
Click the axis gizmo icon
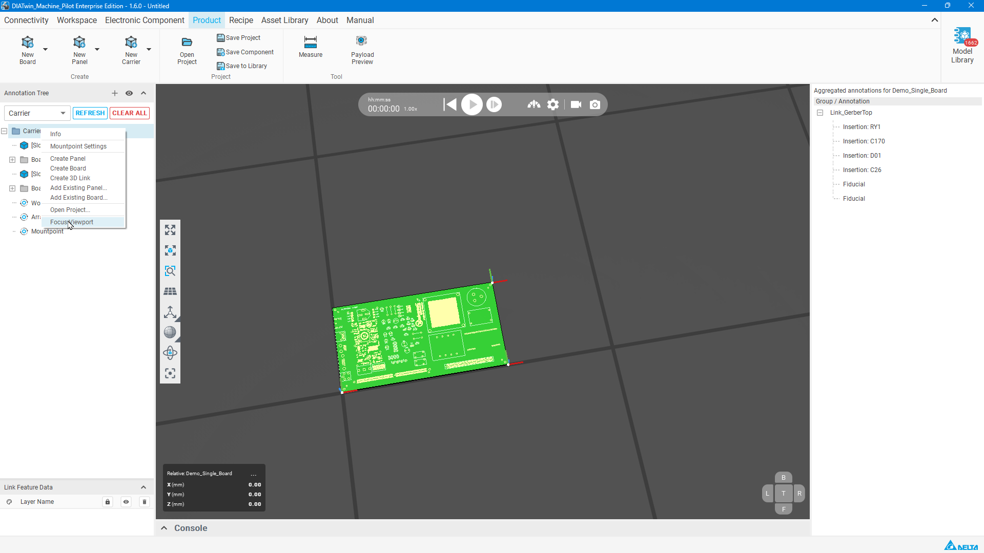click(170, 312)
